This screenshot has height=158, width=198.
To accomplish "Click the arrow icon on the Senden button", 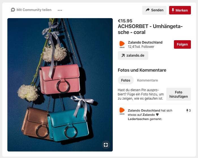I will (148, 10).
